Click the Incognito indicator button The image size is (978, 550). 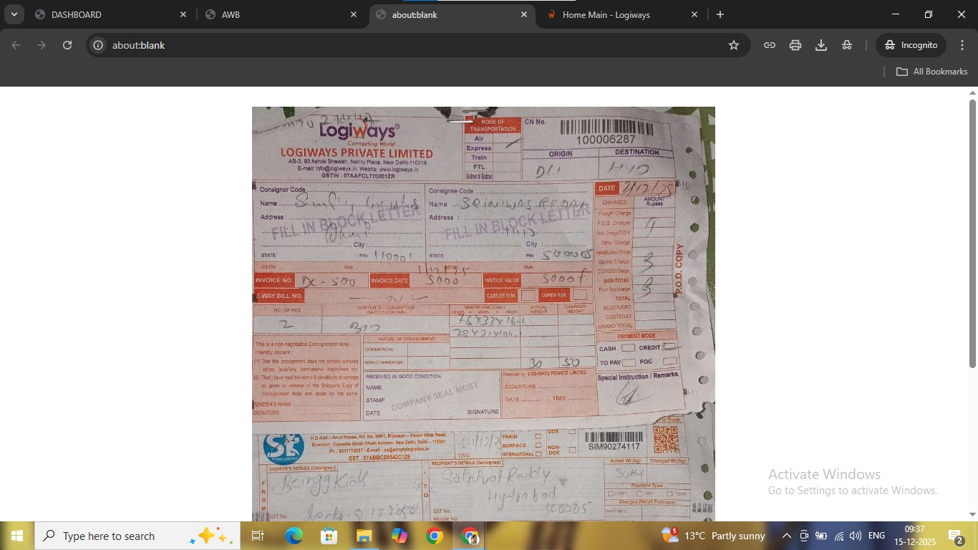click(x=911, y=45)
